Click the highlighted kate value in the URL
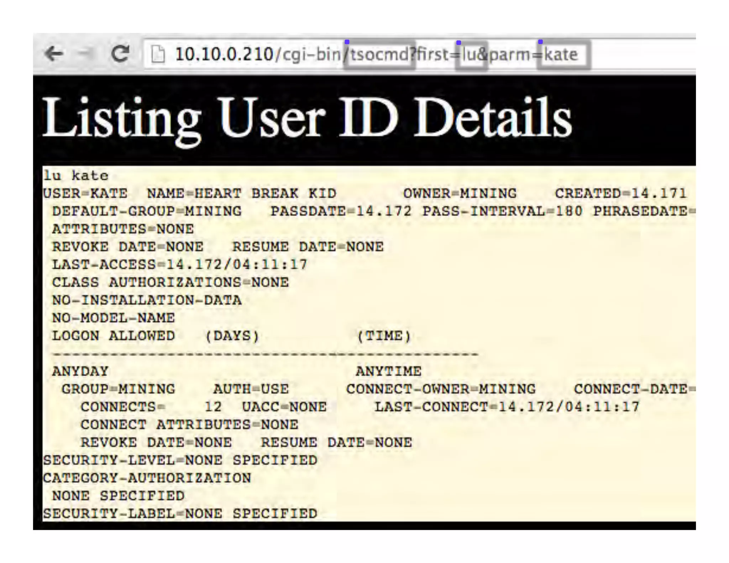The width and height of the screenshot is (729, 563). pyautogui.click(x=561, y=54)
